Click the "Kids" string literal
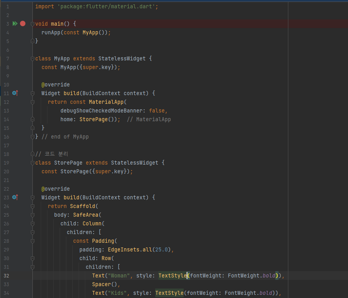 pyautogui.click(x=117, y=293)
